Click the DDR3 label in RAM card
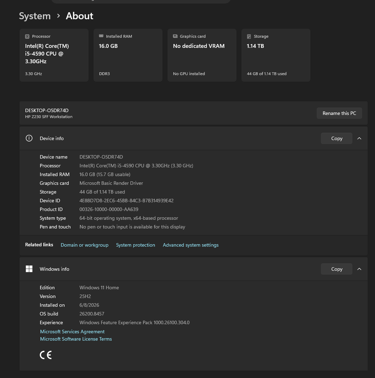The image size is (375, 378). click(x=104, y=74)
